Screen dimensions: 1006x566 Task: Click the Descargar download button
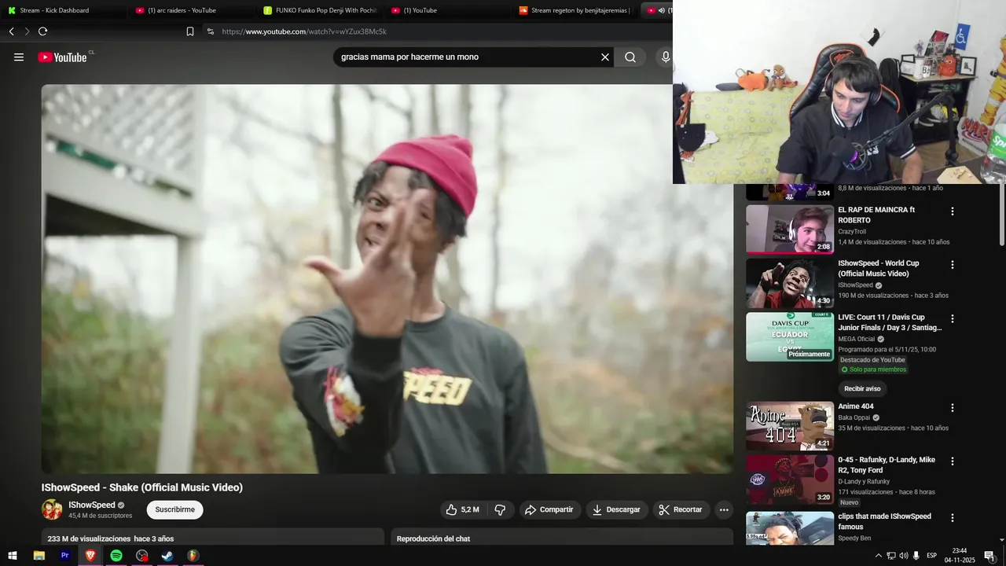tap(617, 509)
